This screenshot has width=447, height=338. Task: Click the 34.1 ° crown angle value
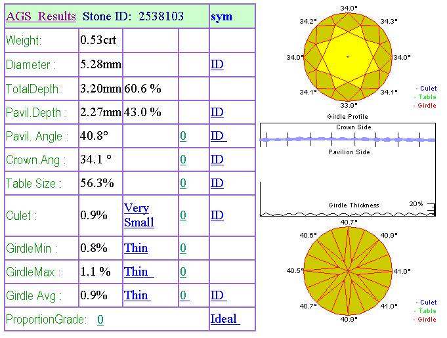[96, 159]
